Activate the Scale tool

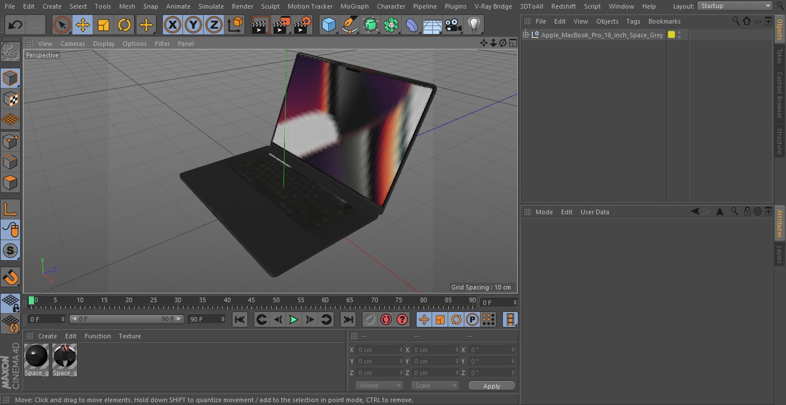click(x=104, y=25)
